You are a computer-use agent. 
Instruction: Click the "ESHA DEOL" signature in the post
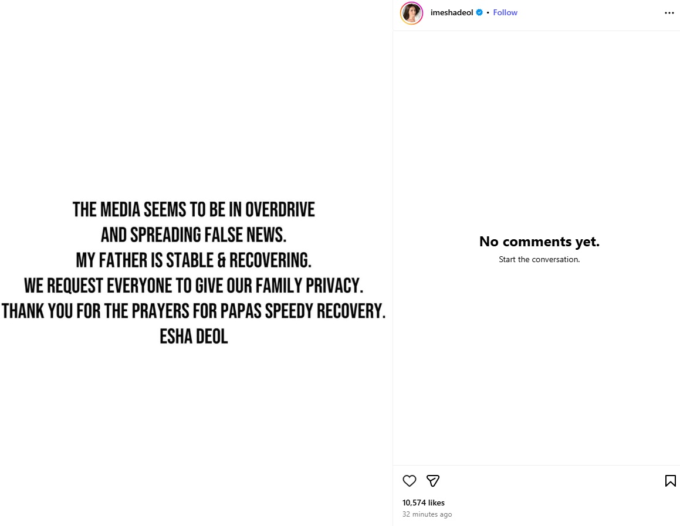click(x=194, y=336)
